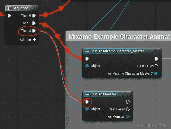This screenshot has width=171, height=129.
Task: Click the Cast To Monster output execution pin
Action: coord(128,102)
